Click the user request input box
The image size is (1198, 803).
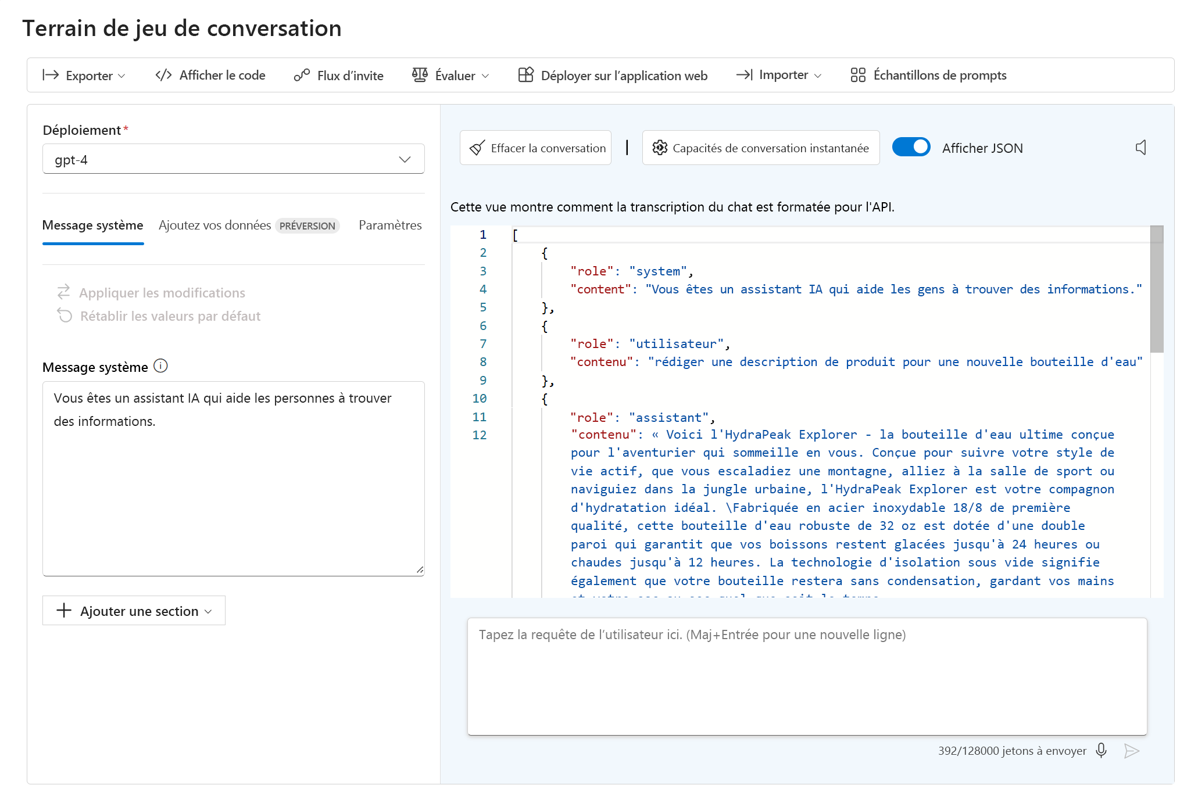807,676
